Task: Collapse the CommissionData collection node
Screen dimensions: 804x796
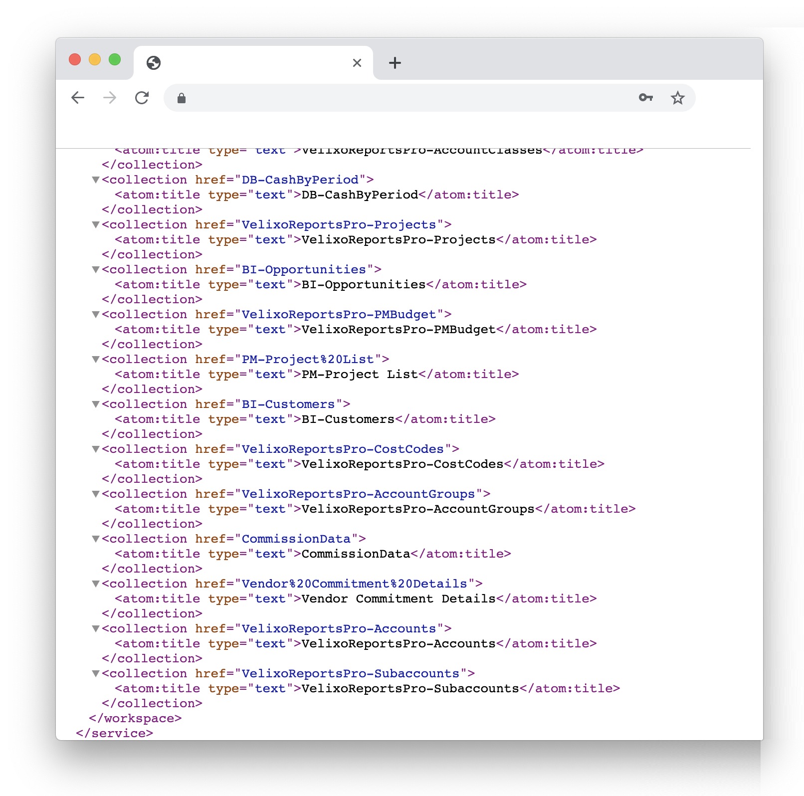Action: pos(96,539)
